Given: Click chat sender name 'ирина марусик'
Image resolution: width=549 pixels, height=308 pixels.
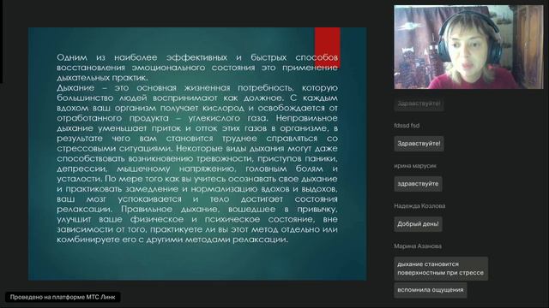Looking at the screenshot, I should pos(415,166).
